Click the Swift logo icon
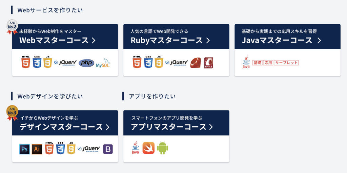347x173 pixels. tap(148, 148)
